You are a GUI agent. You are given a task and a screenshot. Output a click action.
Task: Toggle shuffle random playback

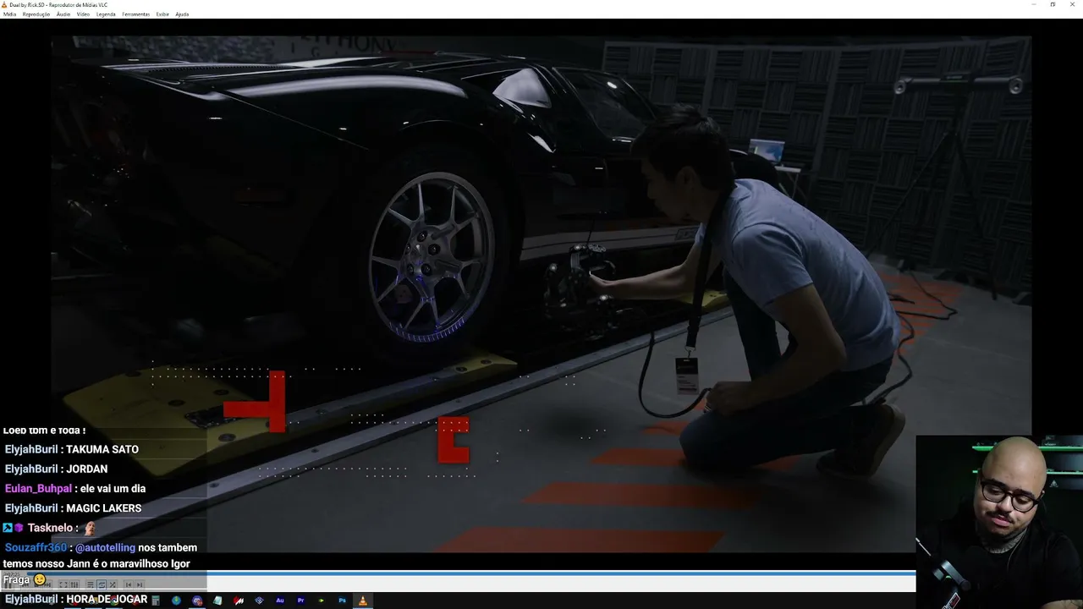pyautogui.click(x=113, y=584)
